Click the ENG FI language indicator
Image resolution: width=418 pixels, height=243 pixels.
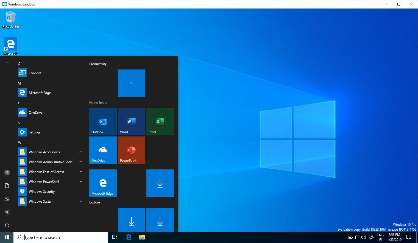(x=380, y=237)
